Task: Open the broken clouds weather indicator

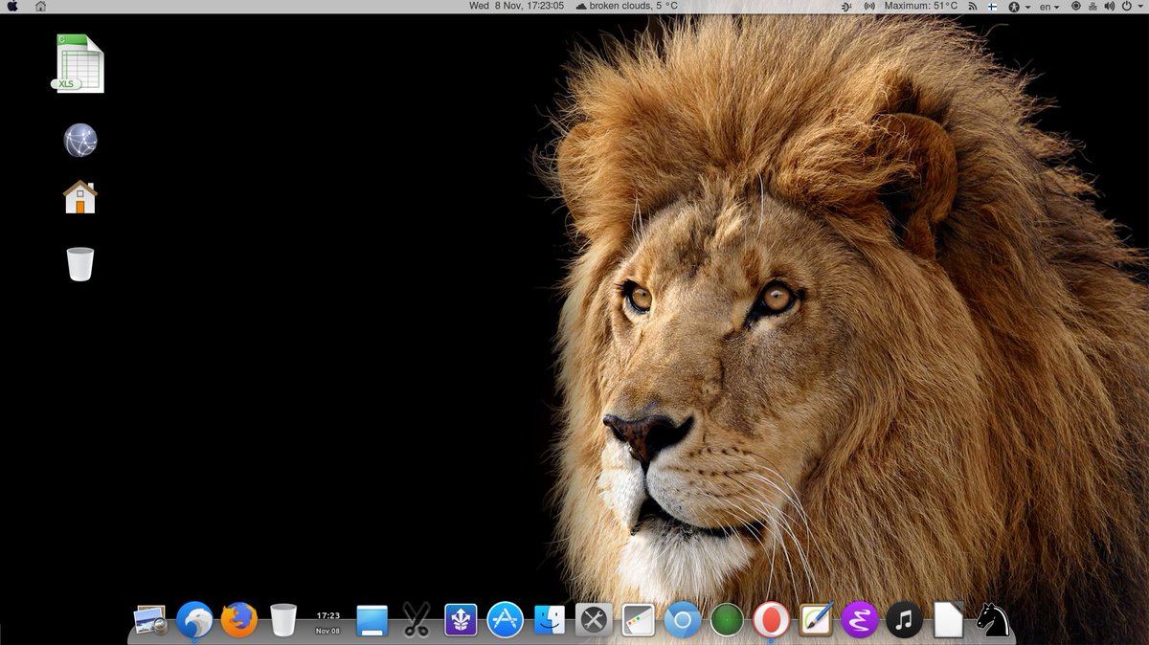Action: 627,7
